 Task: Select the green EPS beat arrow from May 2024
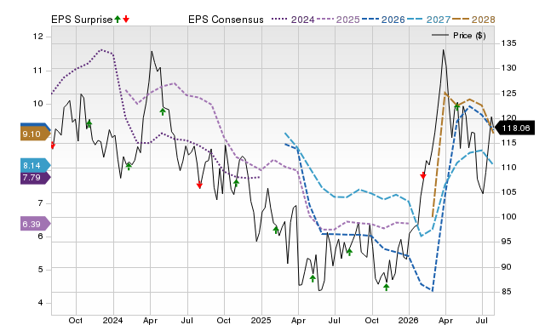click(163, 111)
